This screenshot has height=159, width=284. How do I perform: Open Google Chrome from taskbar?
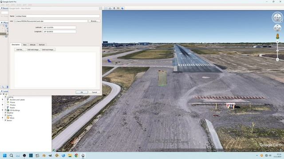(76, 155)
